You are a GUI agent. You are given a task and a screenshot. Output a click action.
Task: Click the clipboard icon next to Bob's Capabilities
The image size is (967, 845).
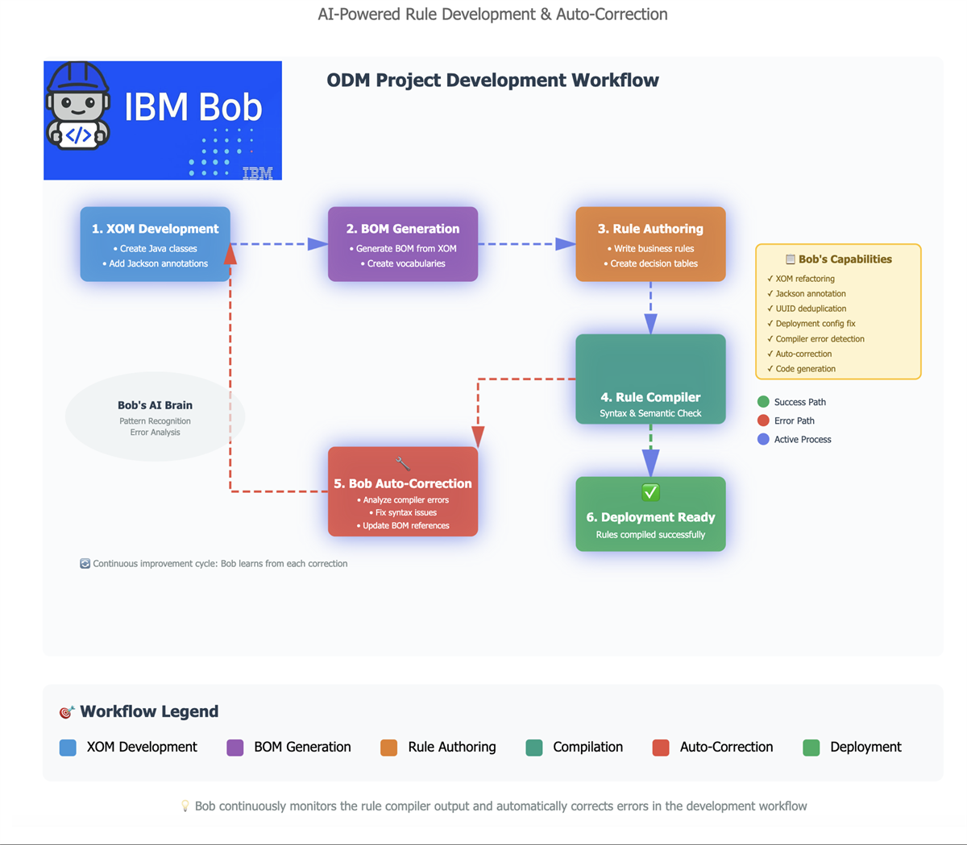[791, 259]
